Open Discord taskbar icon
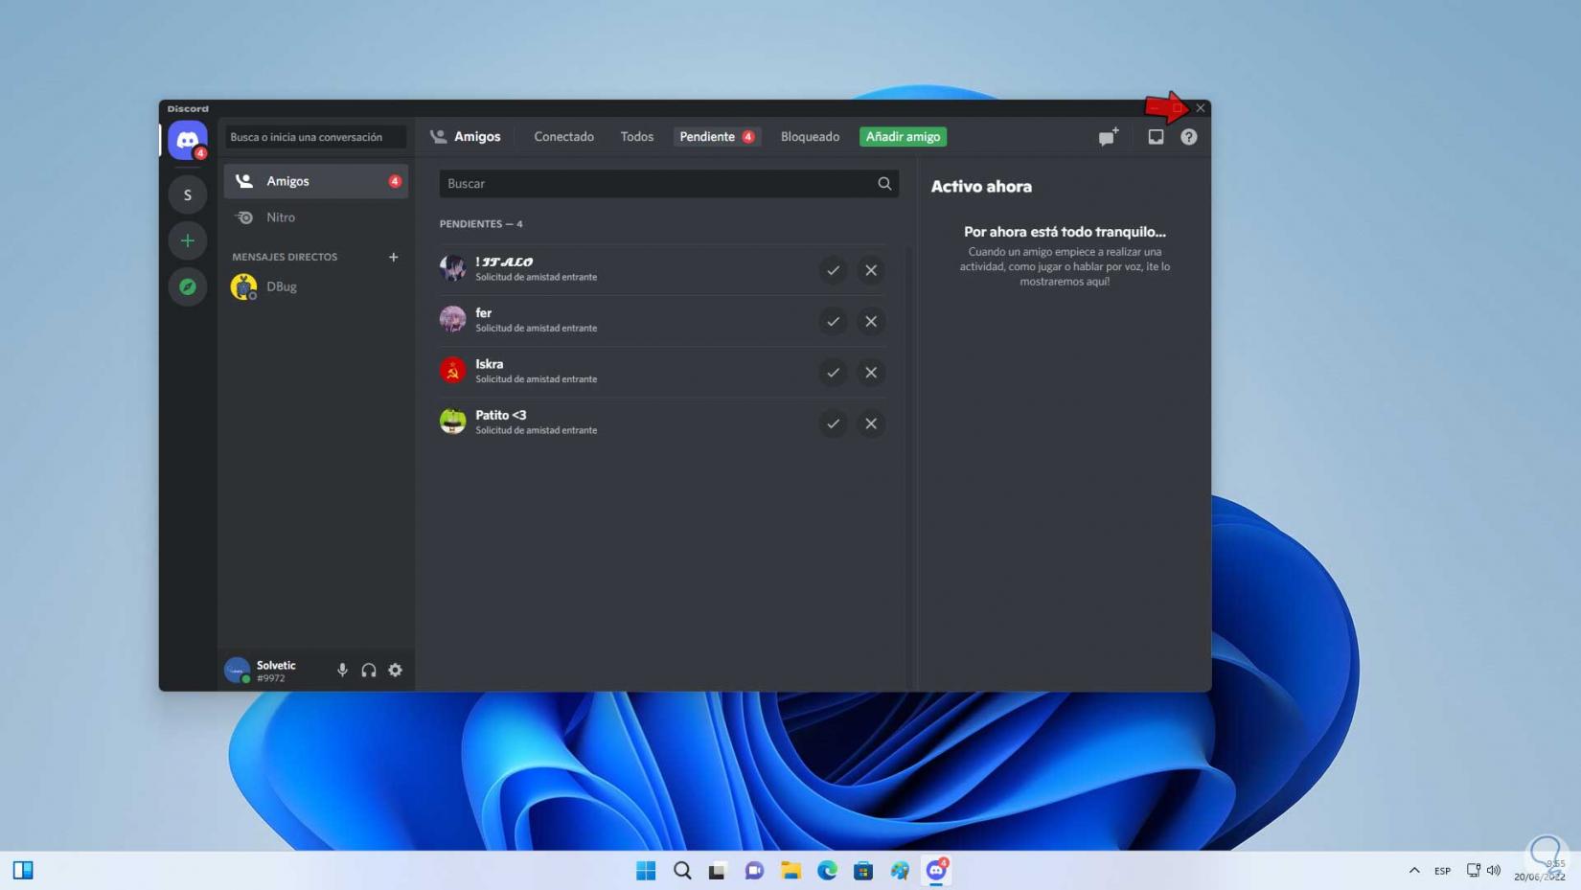 tap(936, 870)
